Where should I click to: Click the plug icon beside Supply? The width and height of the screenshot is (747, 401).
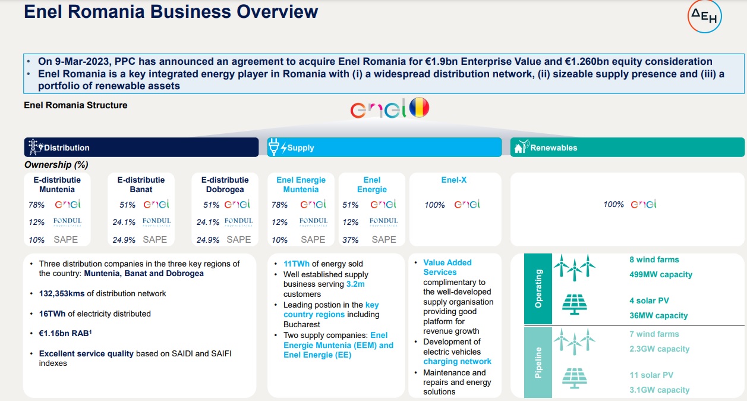coord(275,147)
